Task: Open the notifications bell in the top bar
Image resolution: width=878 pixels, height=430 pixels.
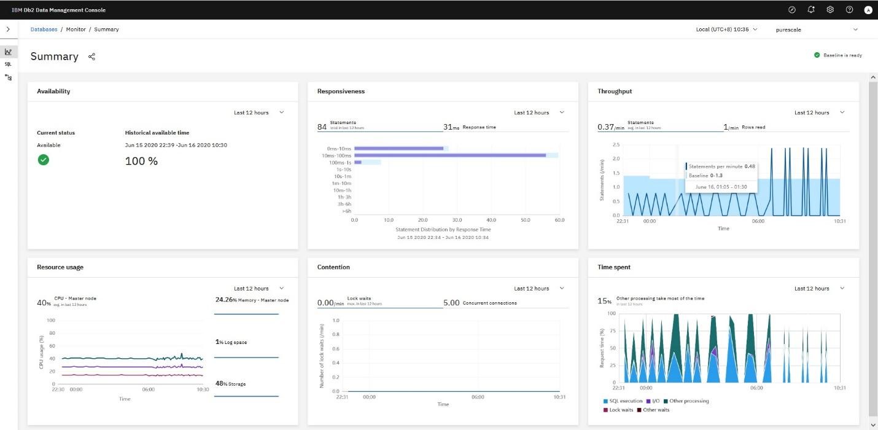Action: pos(810,9)
